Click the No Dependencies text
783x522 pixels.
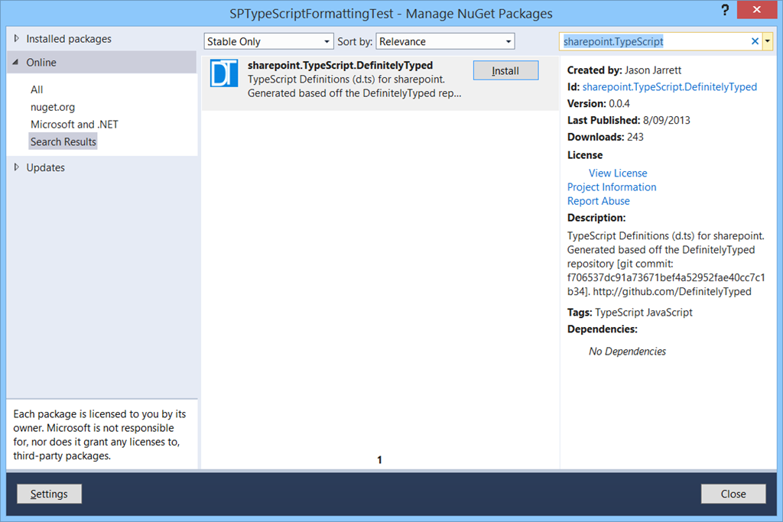pos(627,352)
